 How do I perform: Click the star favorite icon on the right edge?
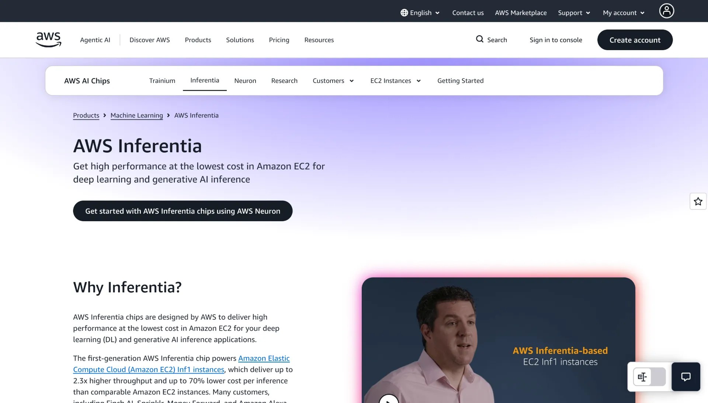coord(698,201)
